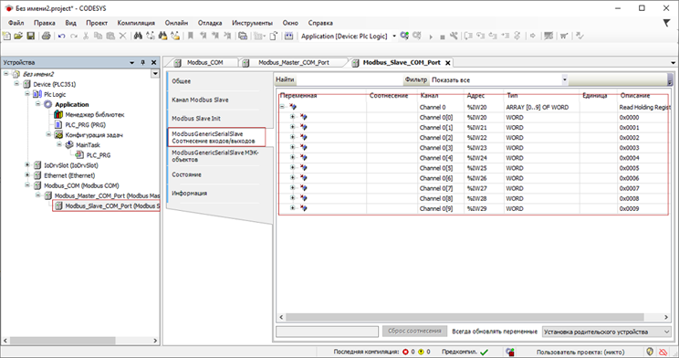Click the input field left of Сброс соотнесения
This screenshot has height=358, width=679.
point(327,332)
